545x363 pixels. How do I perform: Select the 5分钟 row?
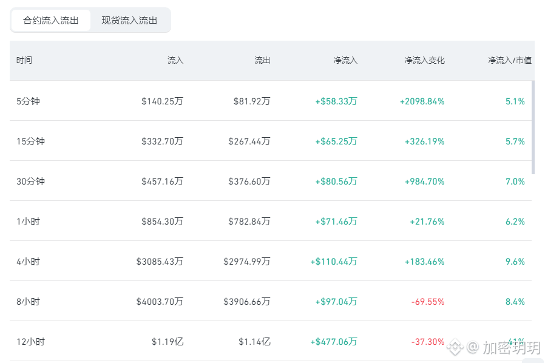point(271,101)
